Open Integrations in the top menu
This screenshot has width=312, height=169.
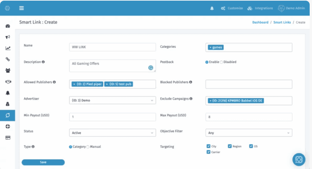coord(260,8)
